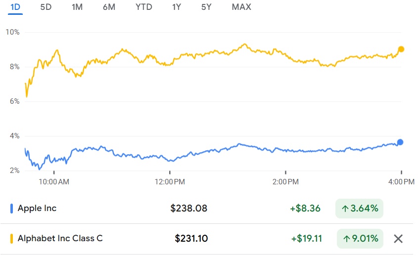This screenshot has width=418, height=256.
Task: Click Apple's blue line color marker
Action: pyautogui.click(x=11, y=209)
